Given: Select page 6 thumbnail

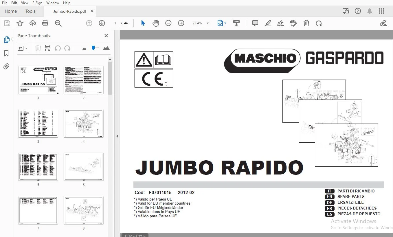Looking at the screenshot, I should pos(84,167).
